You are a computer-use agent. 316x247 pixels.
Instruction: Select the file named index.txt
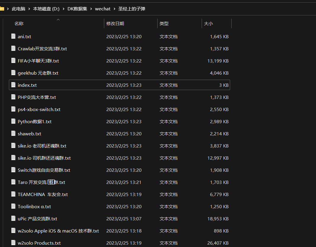pos(27,85)
